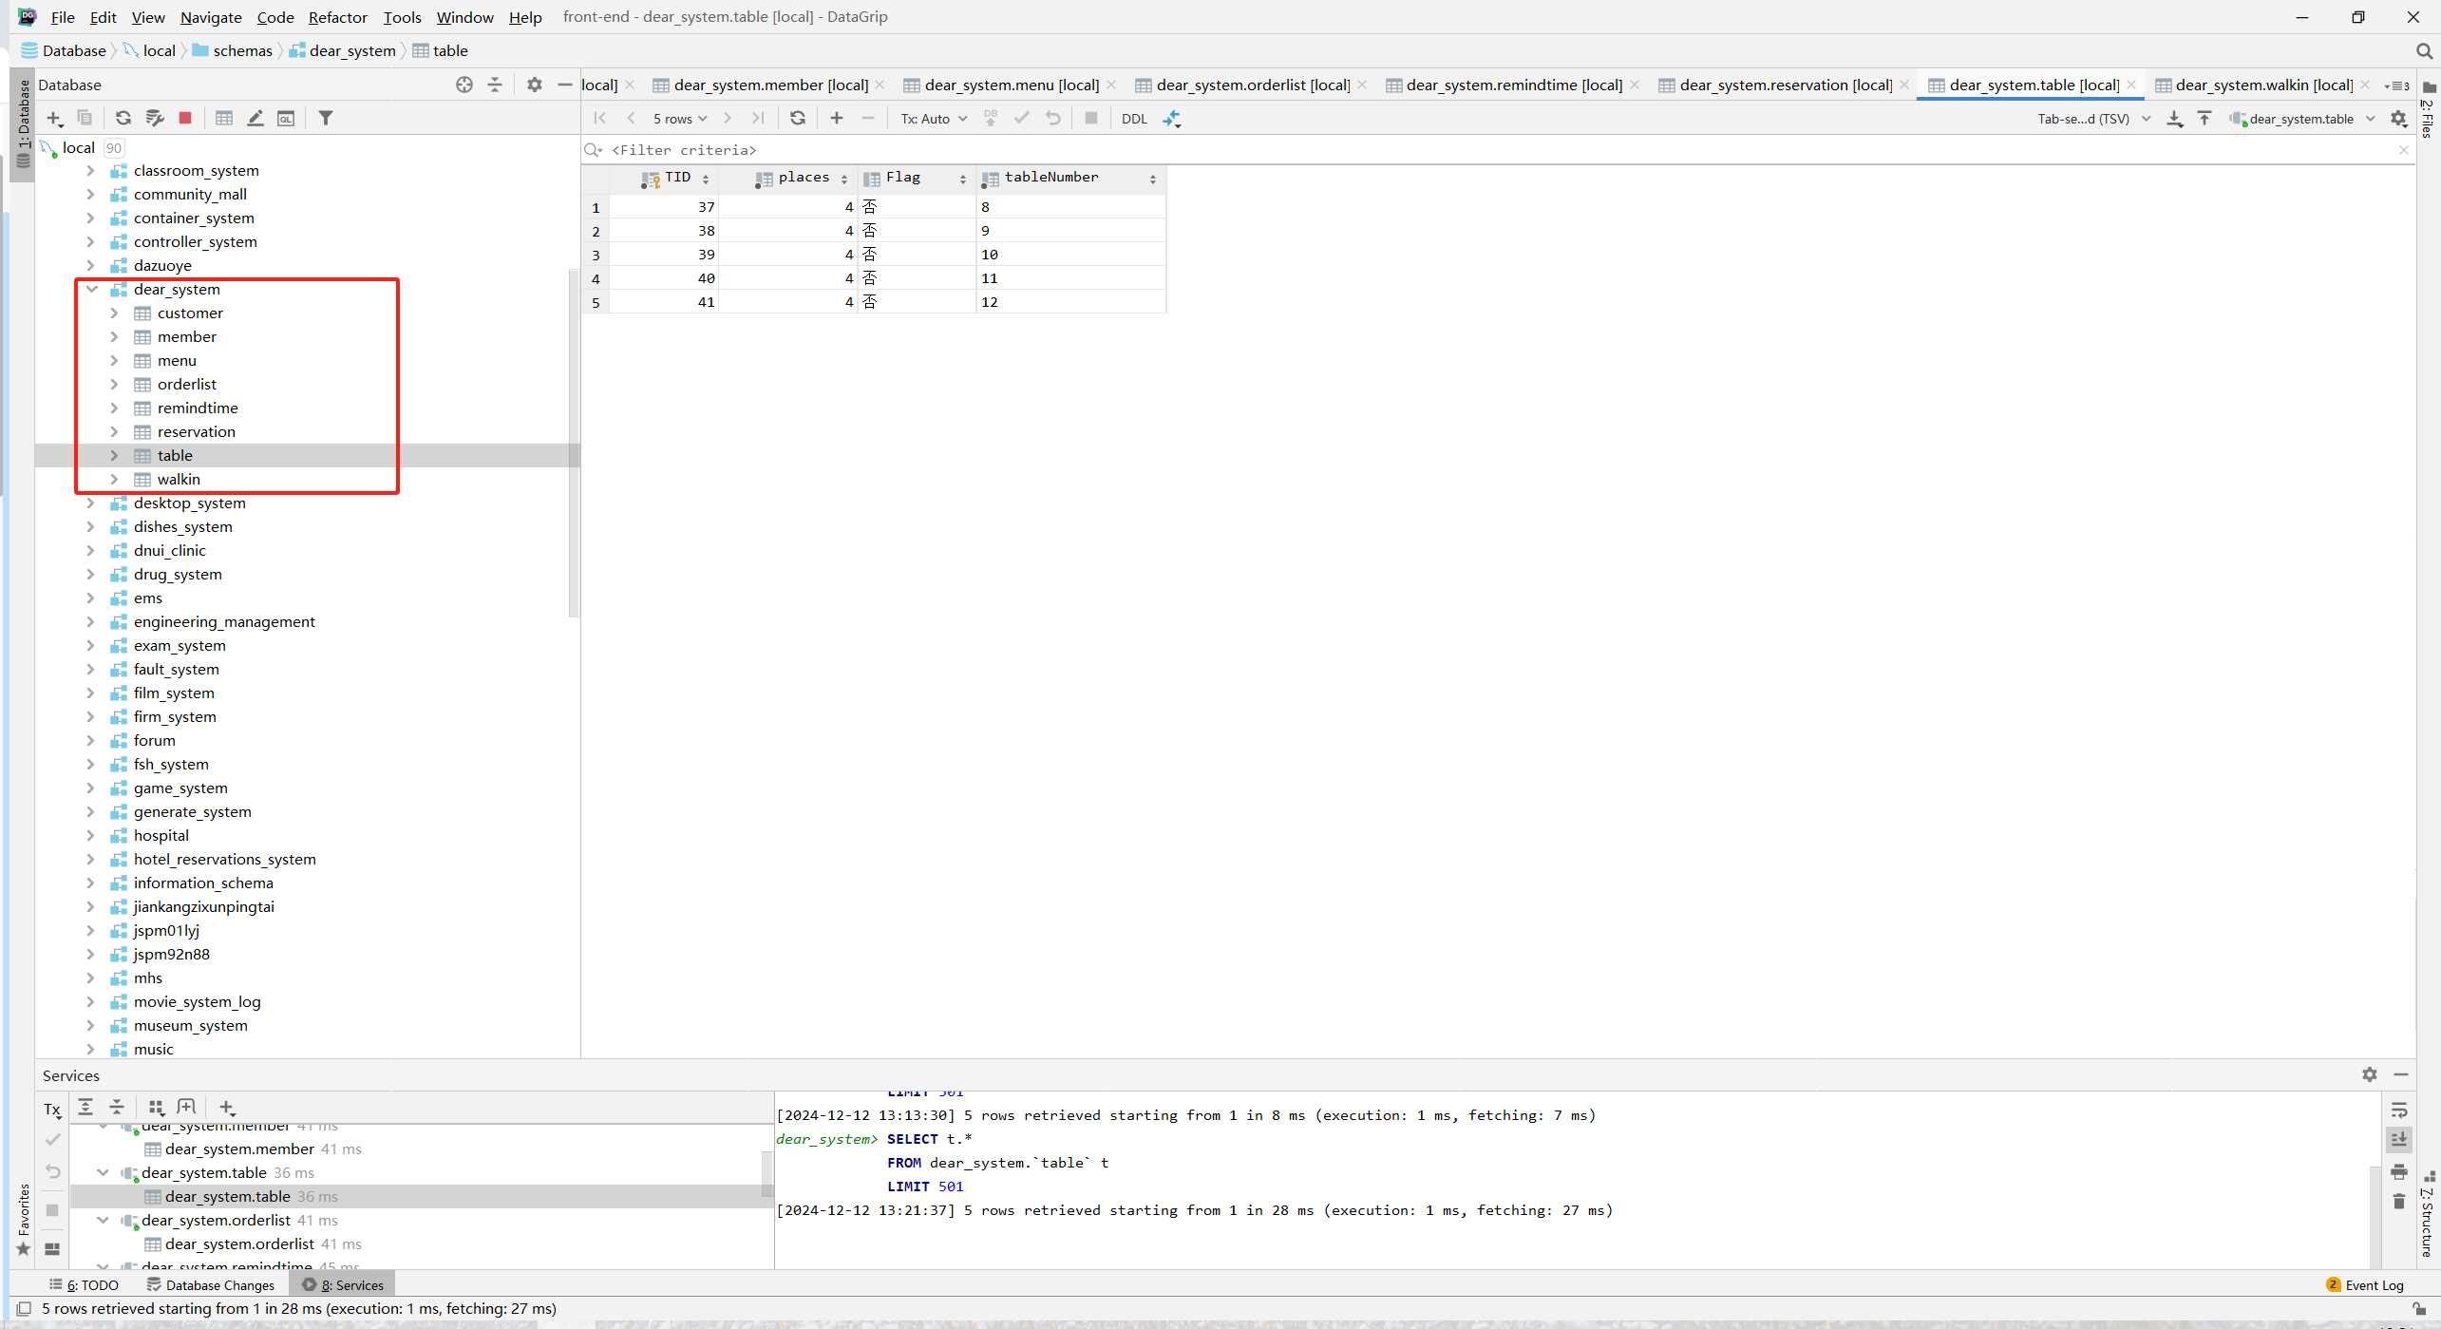The image size is (2441, 1329).
Task: Toggle soft-wrap icon in Services output
Action: coord(2399,1111)
